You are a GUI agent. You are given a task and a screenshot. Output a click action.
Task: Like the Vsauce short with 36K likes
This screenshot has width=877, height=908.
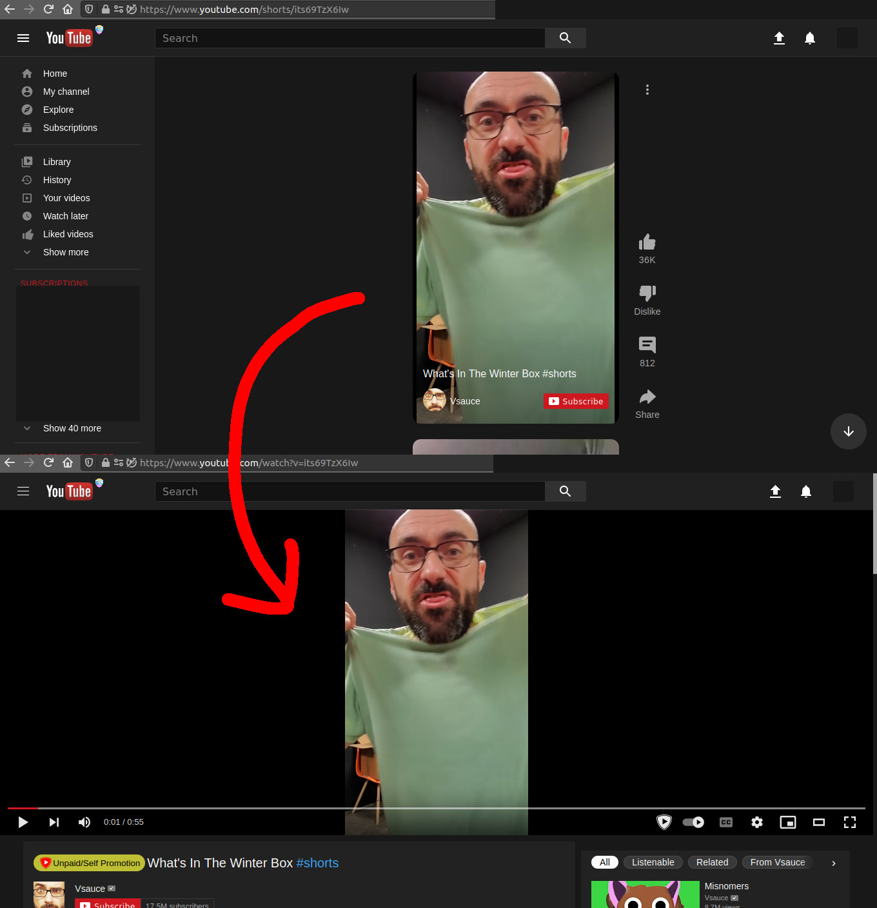click(647, 242)
